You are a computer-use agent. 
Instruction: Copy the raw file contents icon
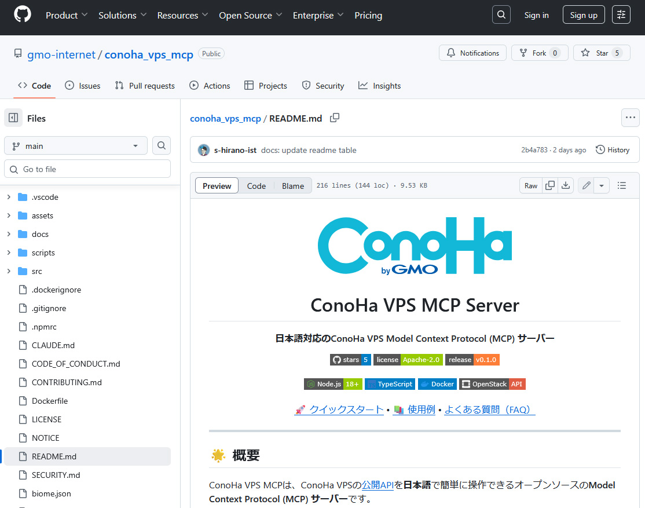550,186
